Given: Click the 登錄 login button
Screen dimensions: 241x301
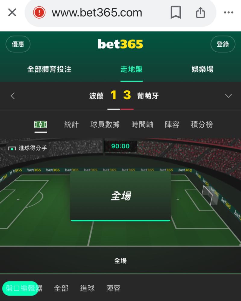Looking at the screenshot, I should click(223, 44).
